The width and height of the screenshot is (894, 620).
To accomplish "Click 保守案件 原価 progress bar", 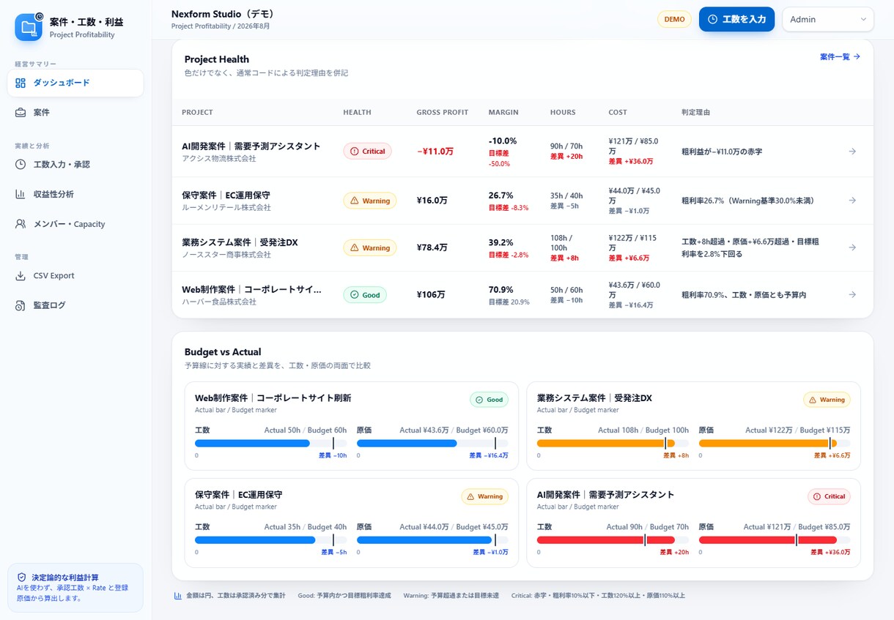I will [x=432, y=539].
